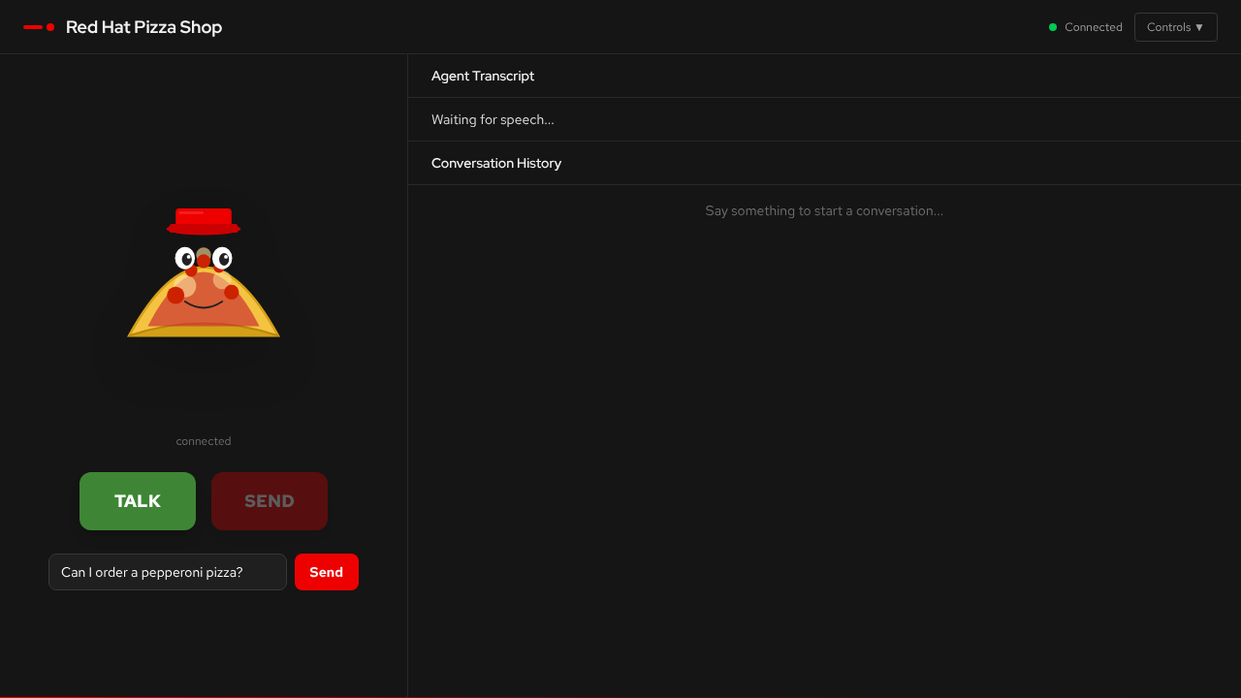Toggle the TALK microphone button
This screenshot has width=1241, height=698.
coord(137,501)
